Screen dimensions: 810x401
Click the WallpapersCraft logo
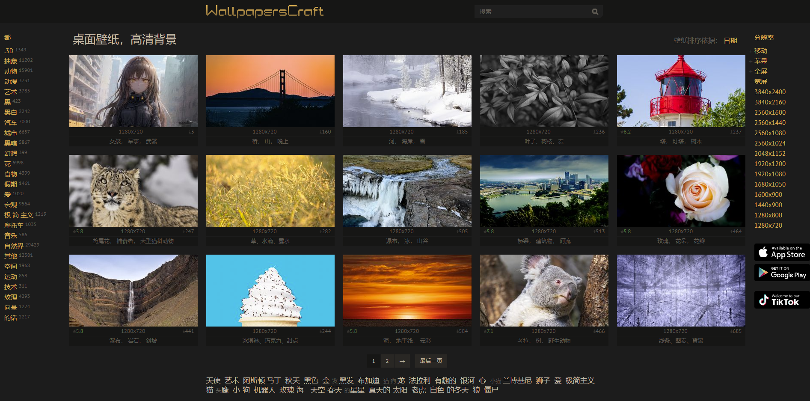[x=265, y=12]
